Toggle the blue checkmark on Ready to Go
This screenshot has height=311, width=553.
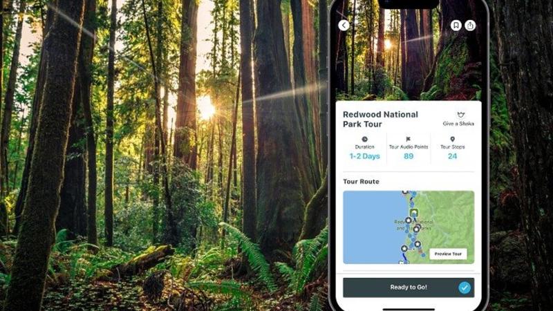coord(465,288)
